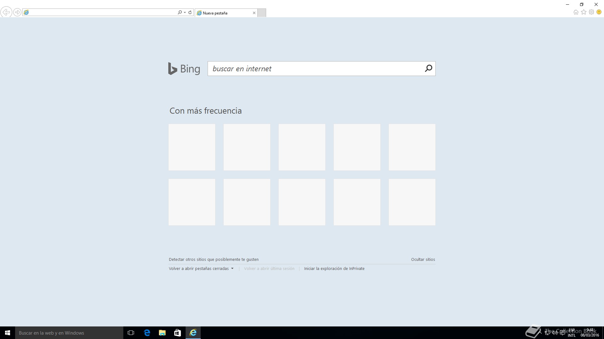Open Task View on the taskbar
Viewport: 604px width, 339px height.
point(131,333)
